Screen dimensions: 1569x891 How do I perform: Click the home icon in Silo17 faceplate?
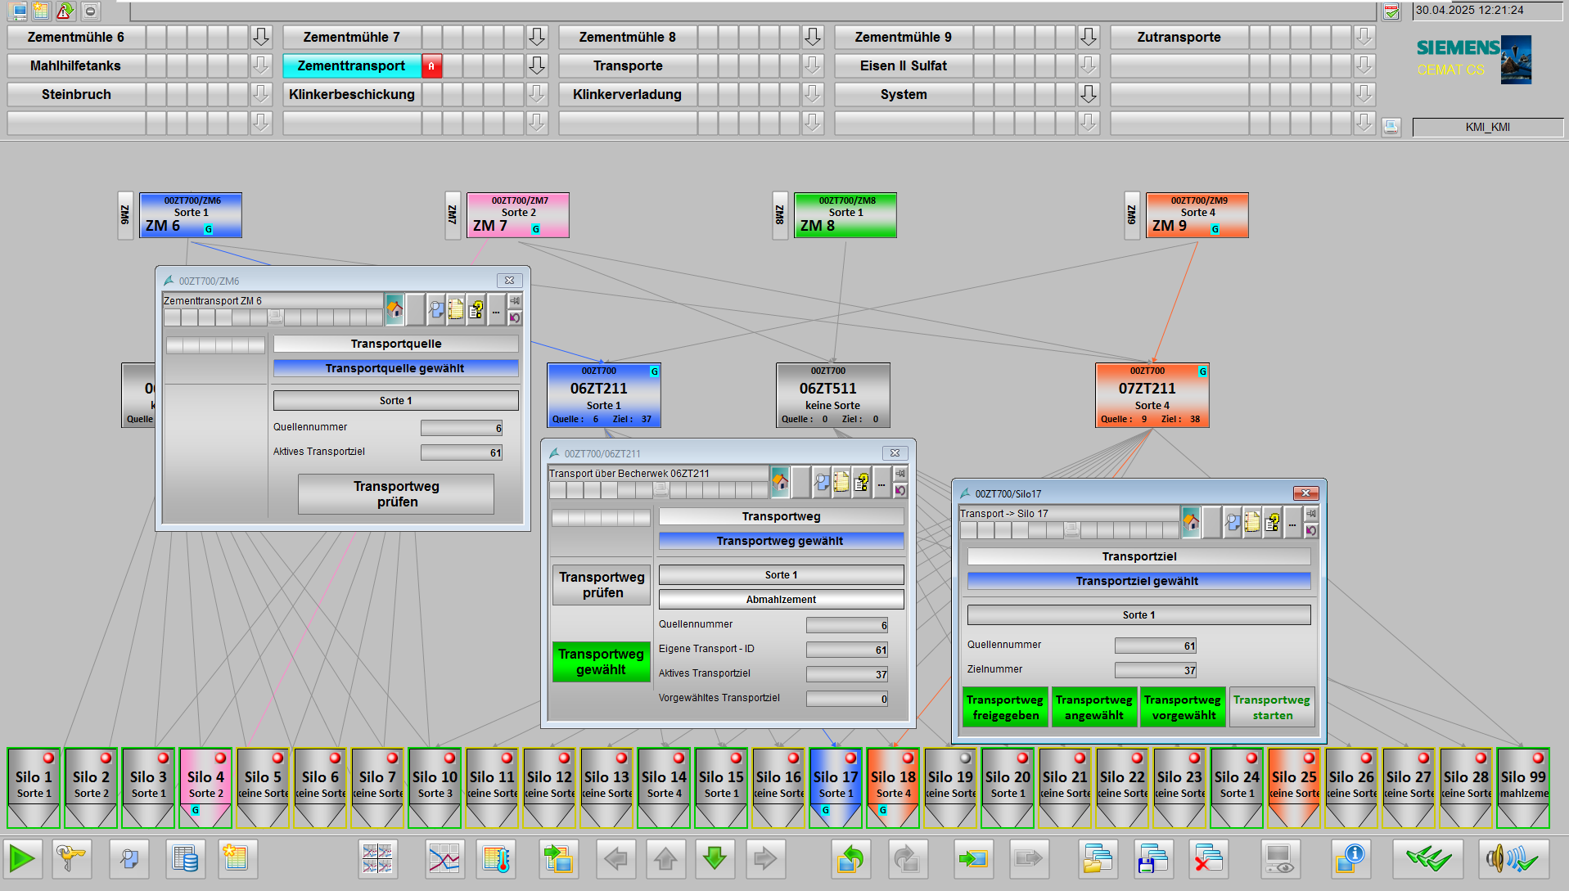pos(1191,521)
